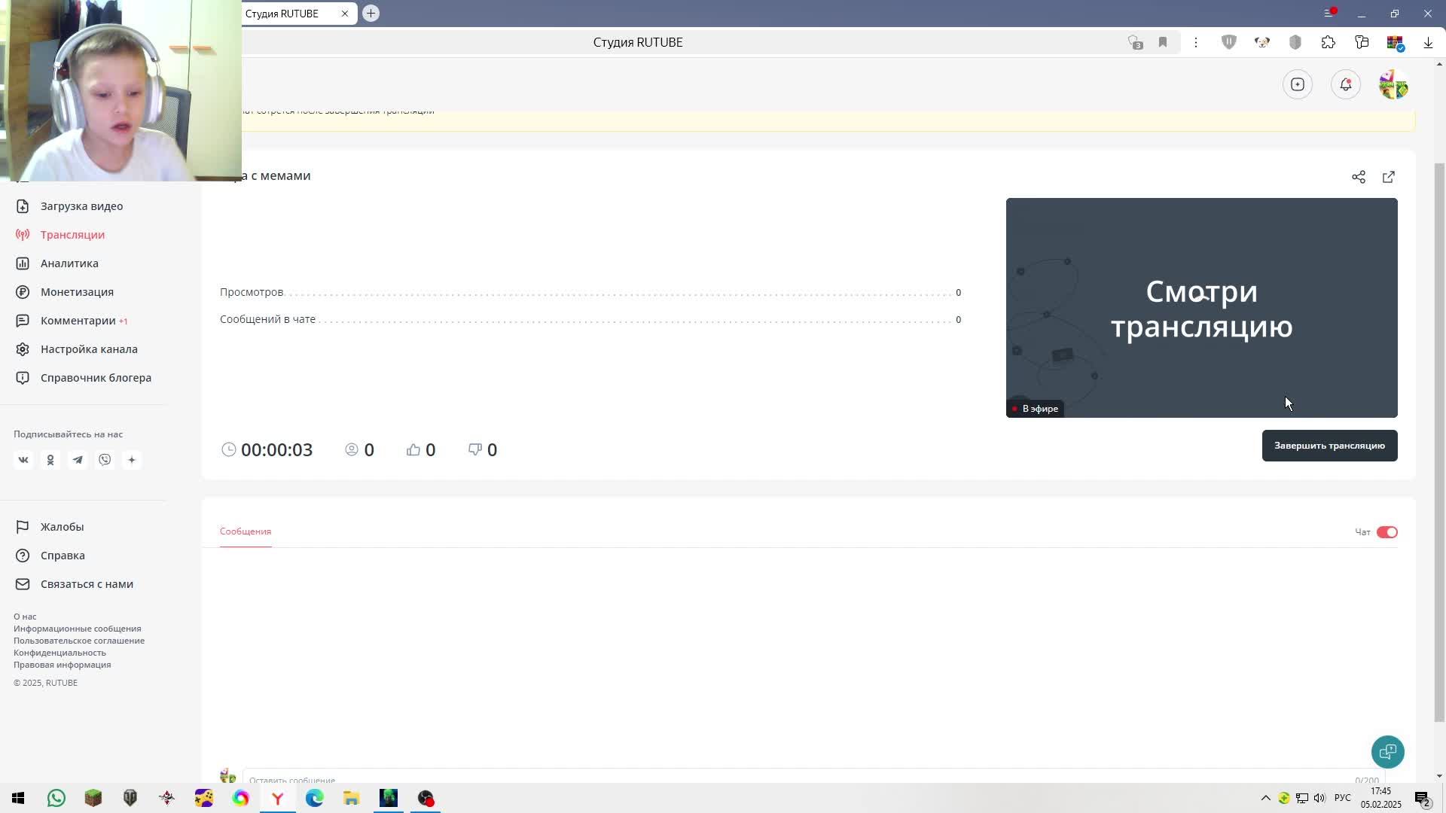Open WhatsApp from the taskbar
1446x813 pixels.
[x=56, y=798]
